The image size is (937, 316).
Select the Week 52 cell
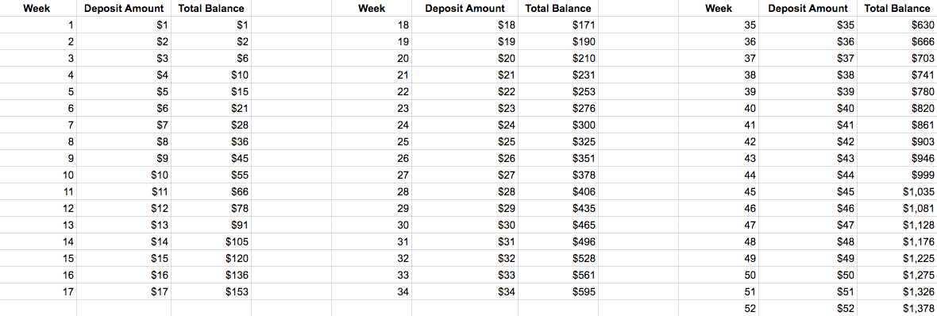point(719,309)
